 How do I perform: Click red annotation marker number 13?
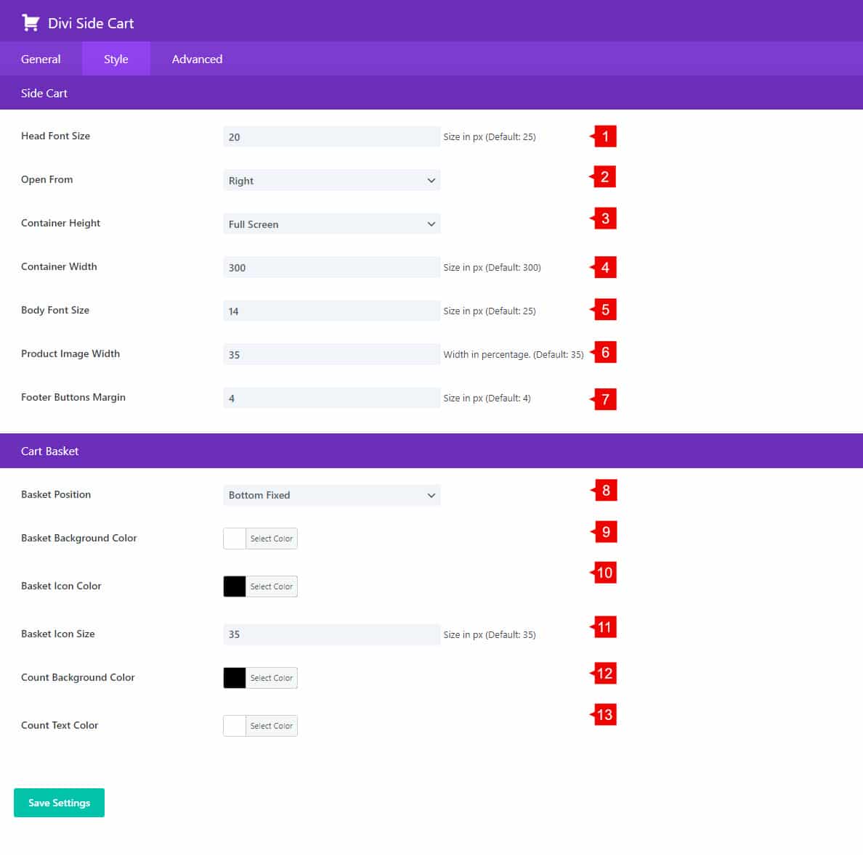tap(604, 715)
